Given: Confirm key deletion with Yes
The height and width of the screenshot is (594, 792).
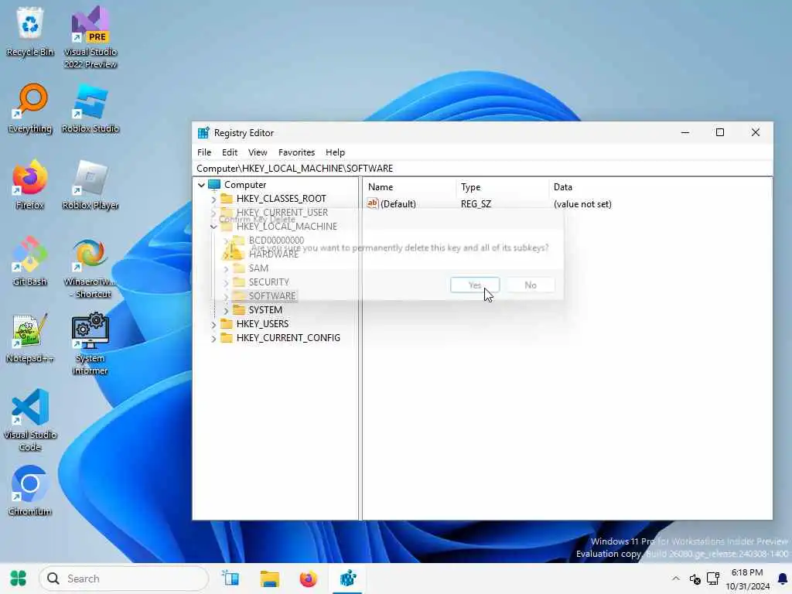Looking at the screenshot, I should point(475,285).
